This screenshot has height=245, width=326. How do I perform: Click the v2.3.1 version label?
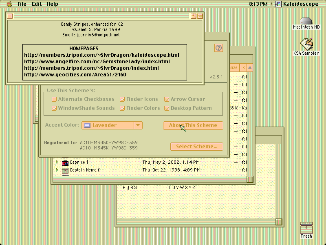pos(216,77)
